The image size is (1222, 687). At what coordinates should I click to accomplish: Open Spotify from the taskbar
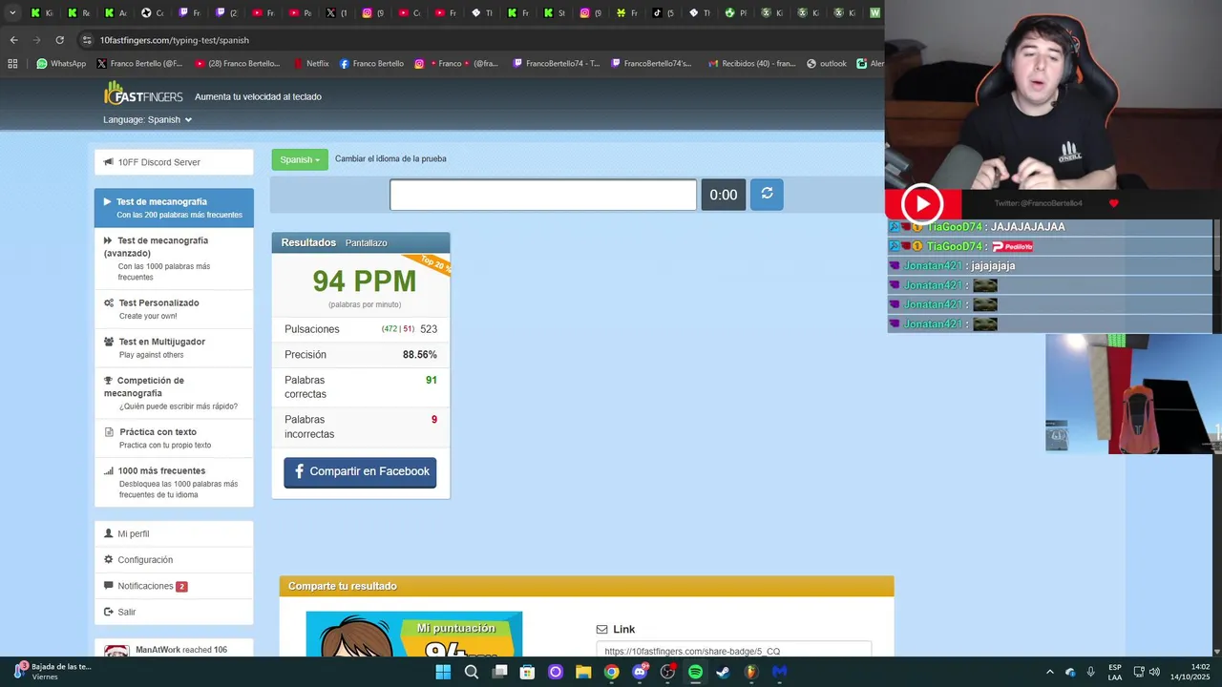click(695, 672)
